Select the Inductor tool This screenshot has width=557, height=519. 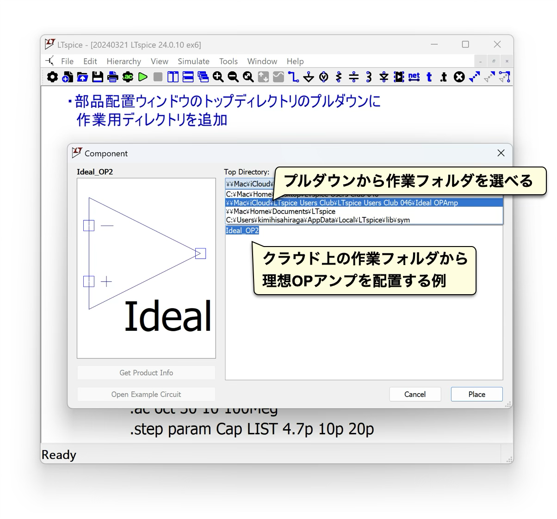click(x=369, y=77)
